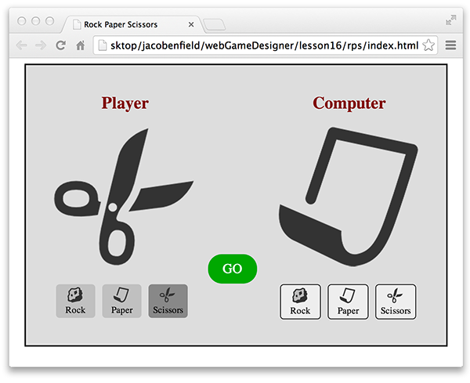Click the green GO button
This screenshot has height=383, width=470.
[x=233, y=269]
